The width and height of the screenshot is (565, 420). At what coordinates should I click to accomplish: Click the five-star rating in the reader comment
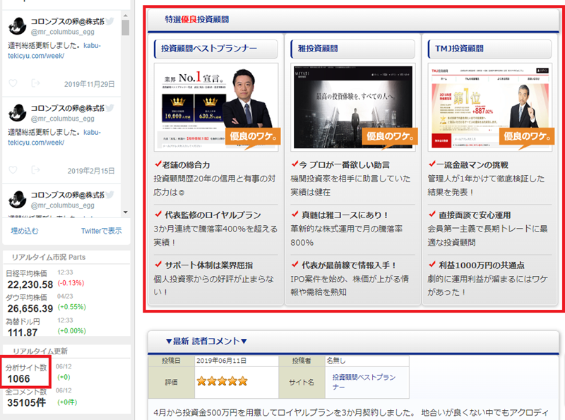(222, 382)
